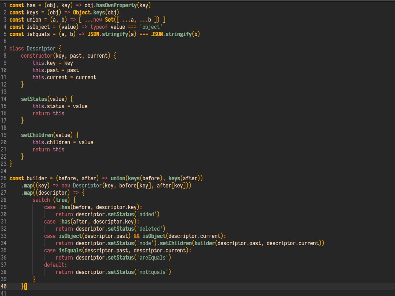395x296 pixels.
Task: Click 'switch' keyword on line 28
Action: coord(41,200)
